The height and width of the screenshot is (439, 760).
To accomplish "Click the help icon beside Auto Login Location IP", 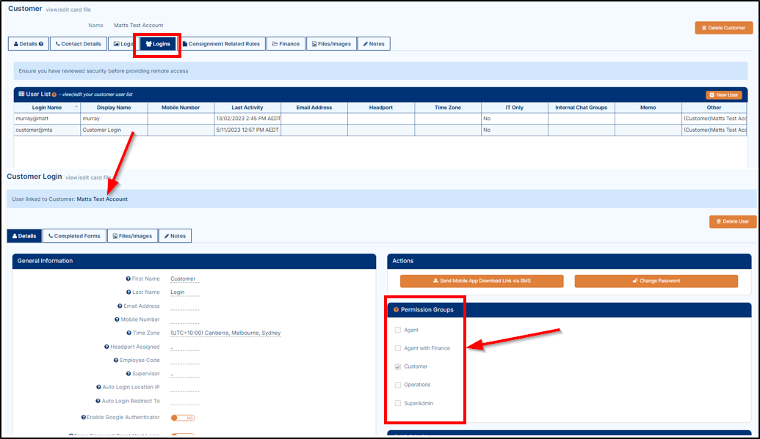I will (98, 387).
